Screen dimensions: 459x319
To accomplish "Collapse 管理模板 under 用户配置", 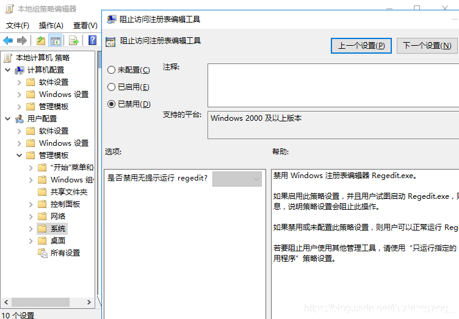I will [x=20, y=156].
